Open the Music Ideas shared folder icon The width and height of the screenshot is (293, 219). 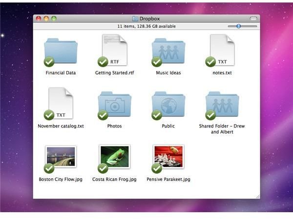[168, 51]
